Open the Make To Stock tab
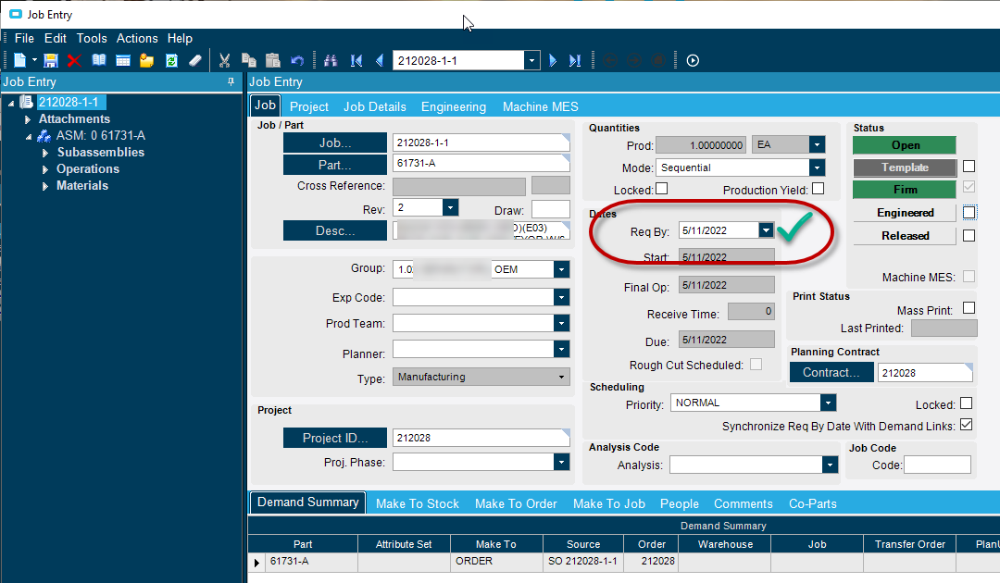This screenshot has height=583, width=1000. (x=418, y=503)
